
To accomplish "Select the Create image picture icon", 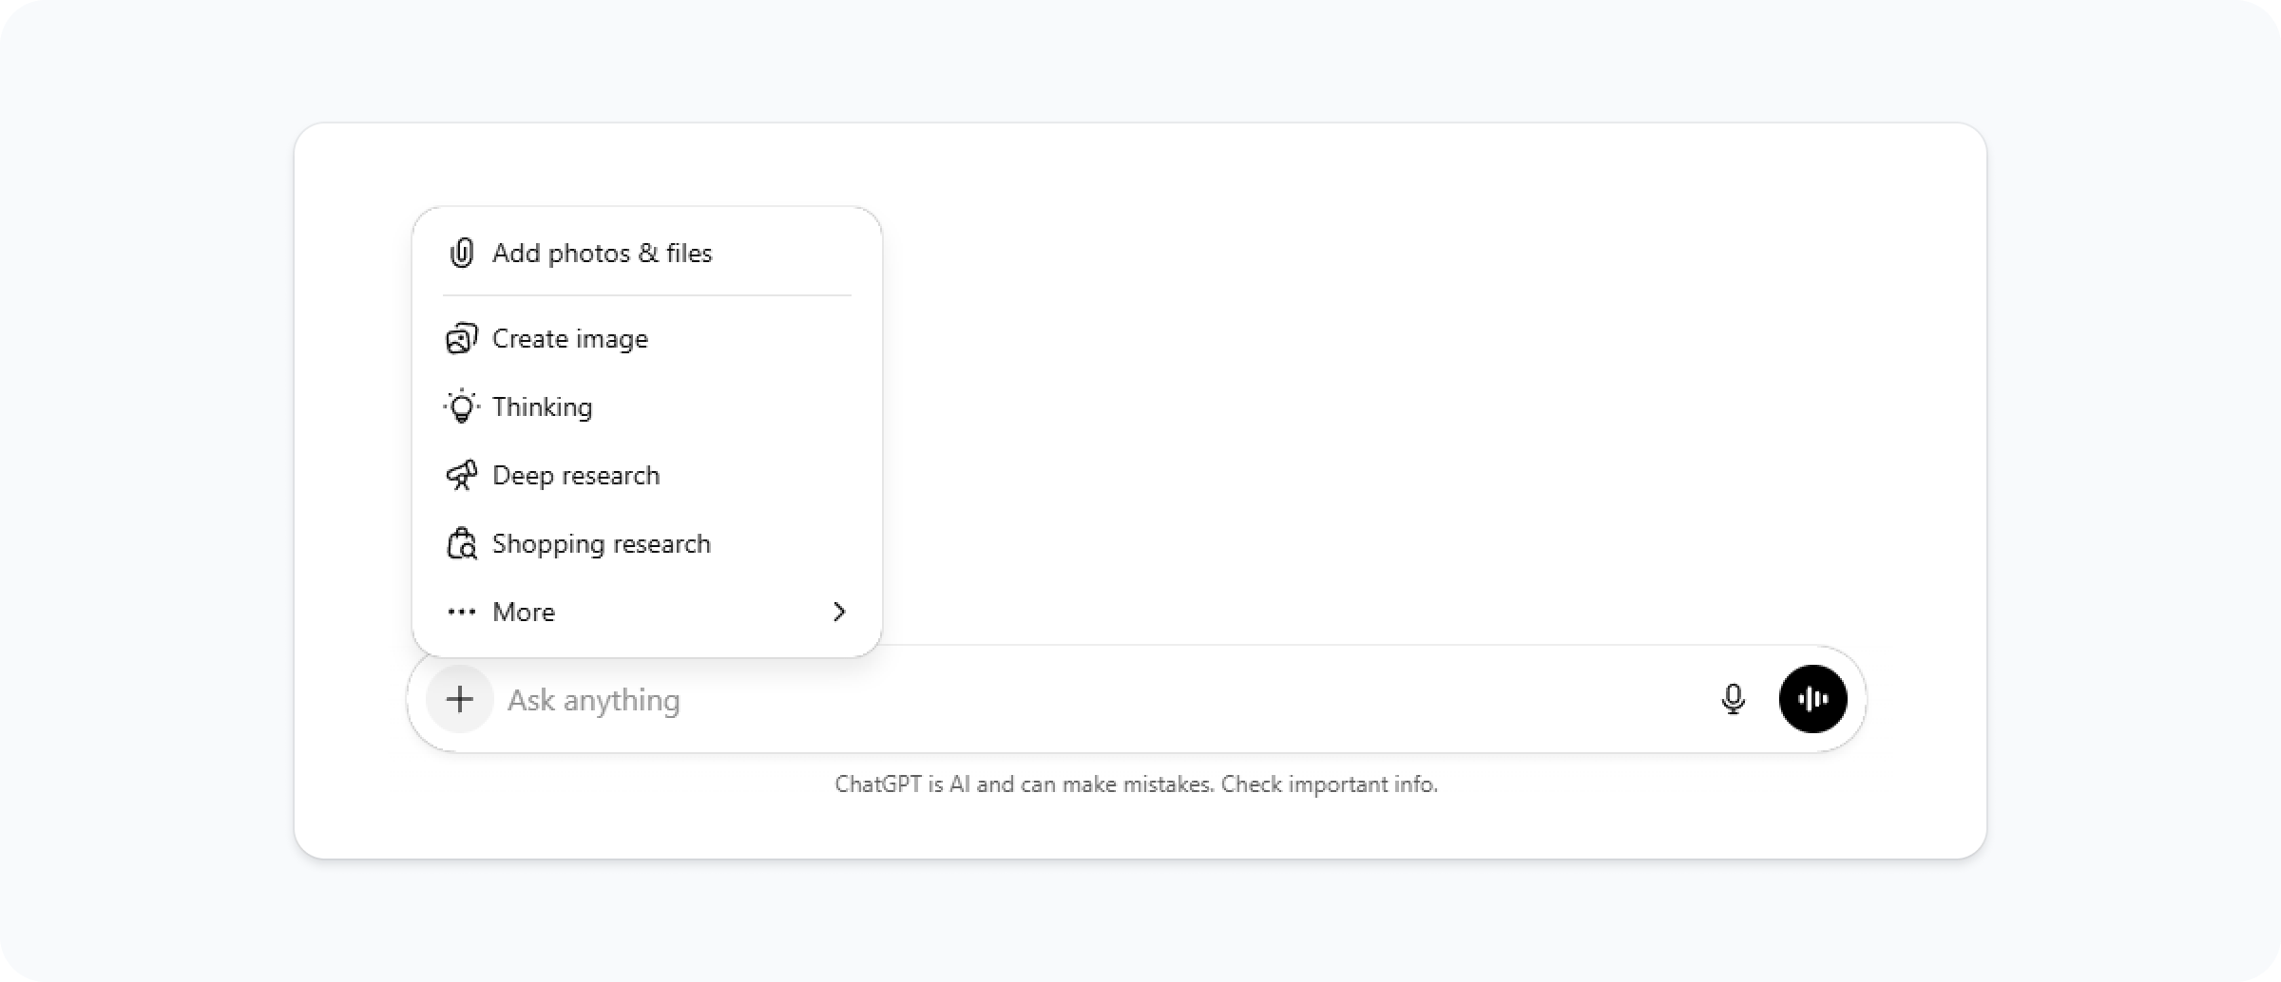I will 462,338.
